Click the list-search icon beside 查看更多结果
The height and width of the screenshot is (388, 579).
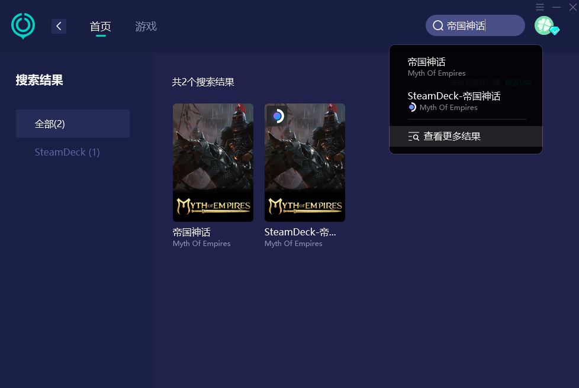414,137
